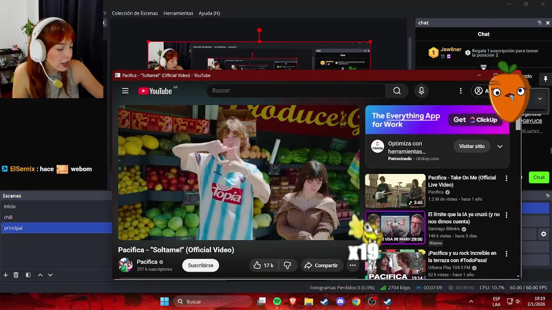Close the chat dock panel

click(548, 23)
